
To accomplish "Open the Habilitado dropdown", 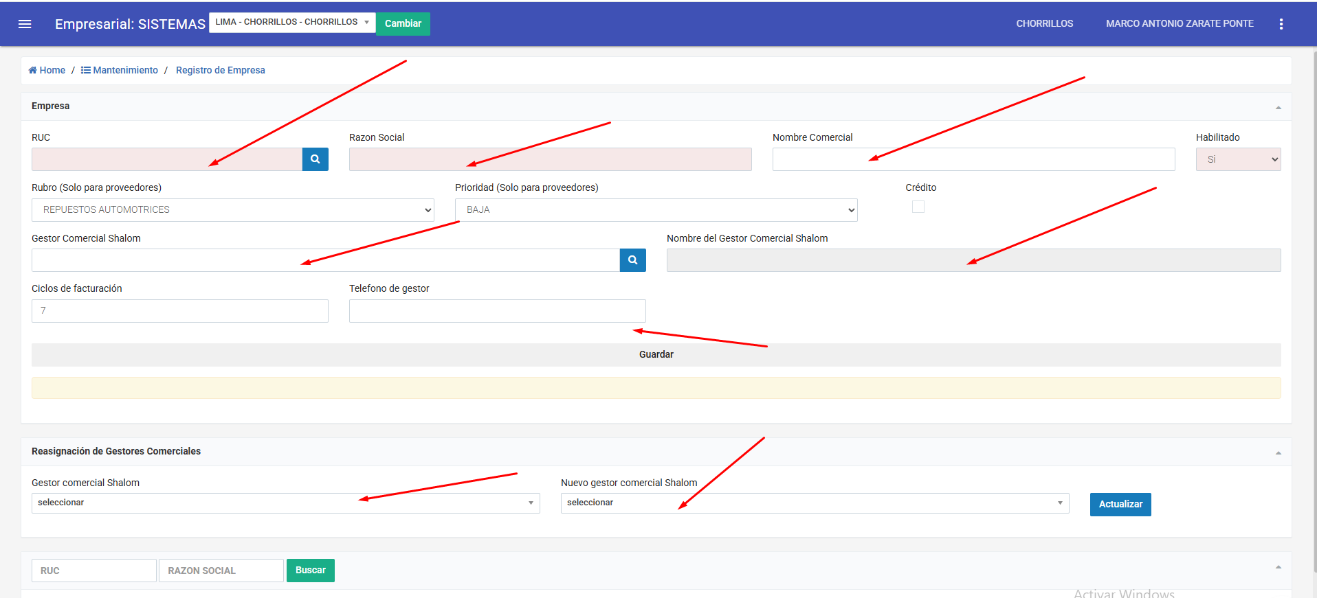I will 1237,159.
